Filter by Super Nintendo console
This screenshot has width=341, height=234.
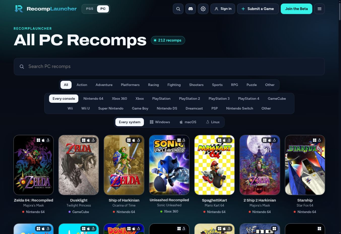[111, 108]
